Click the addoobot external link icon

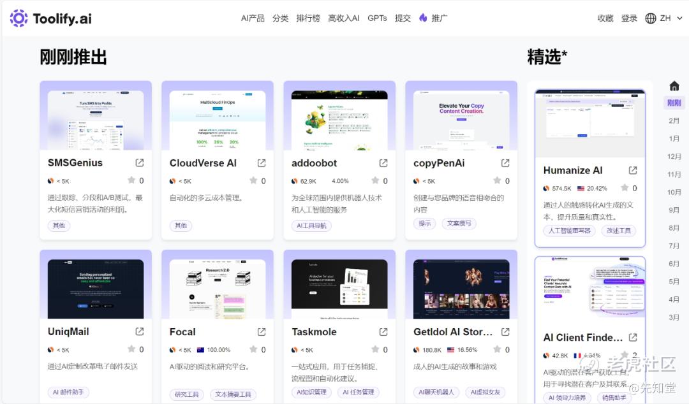[383, 163]
